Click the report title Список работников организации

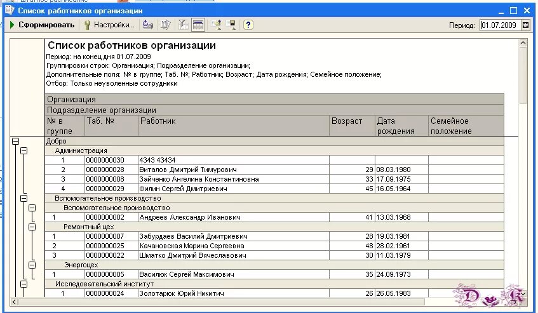tap(131, 45)
